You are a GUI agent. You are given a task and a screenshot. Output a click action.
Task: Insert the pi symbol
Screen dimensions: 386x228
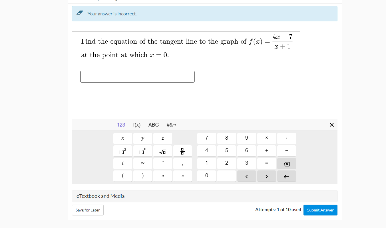163,176
